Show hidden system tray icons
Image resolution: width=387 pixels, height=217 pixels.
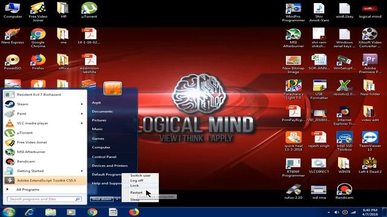click(x=328, y=212)
